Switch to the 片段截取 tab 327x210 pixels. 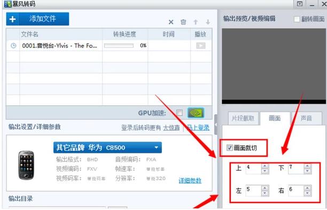coord(243,118)
